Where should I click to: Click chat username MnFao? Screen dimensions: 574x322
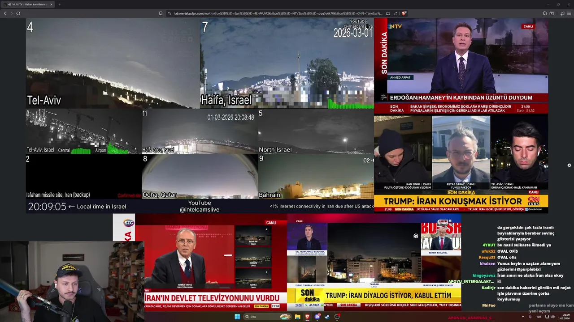[489, 305]
